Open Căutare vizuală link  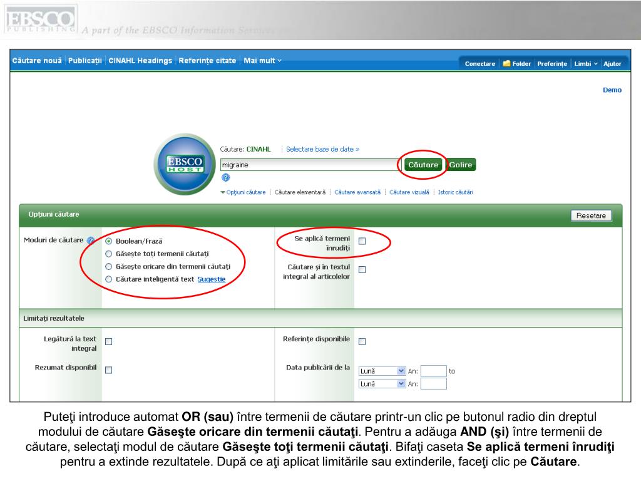409,192
